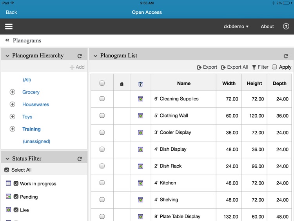Check the box for 6' Cleaning Supplies

pos(102,99)
